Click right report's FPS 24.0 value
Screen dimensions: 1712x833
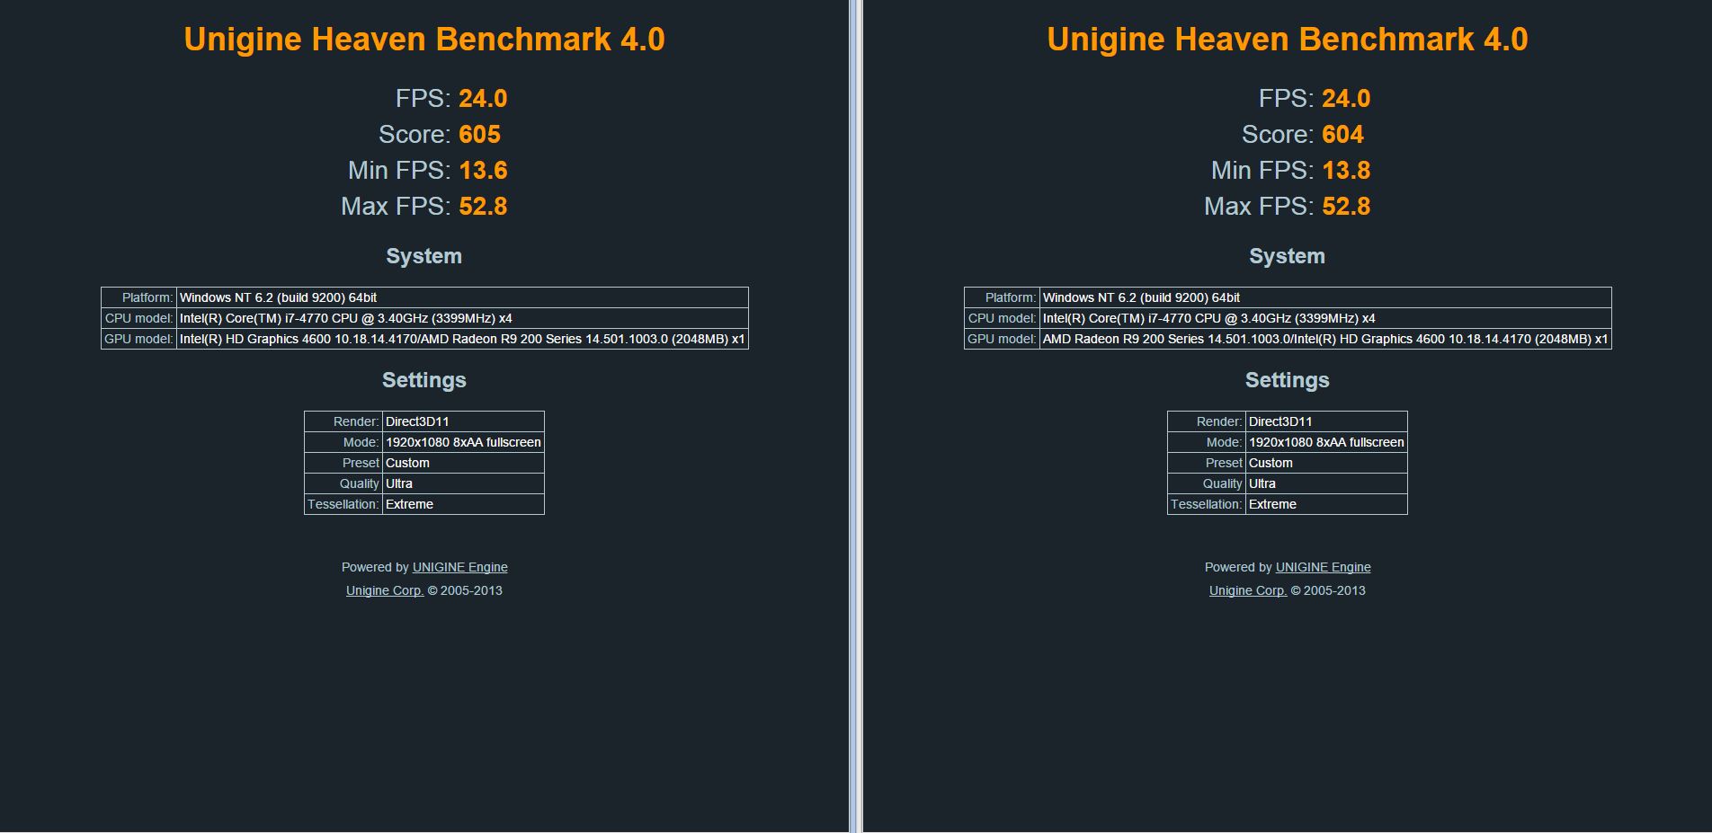coord(1346,99)
